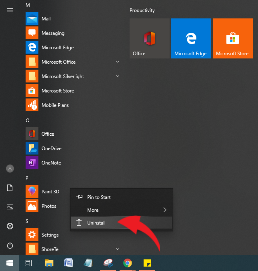The width and height of the screenshot is (258, 271).
Task: Expand the Microsoft Office folder chevron
Action: coord(118,62)
